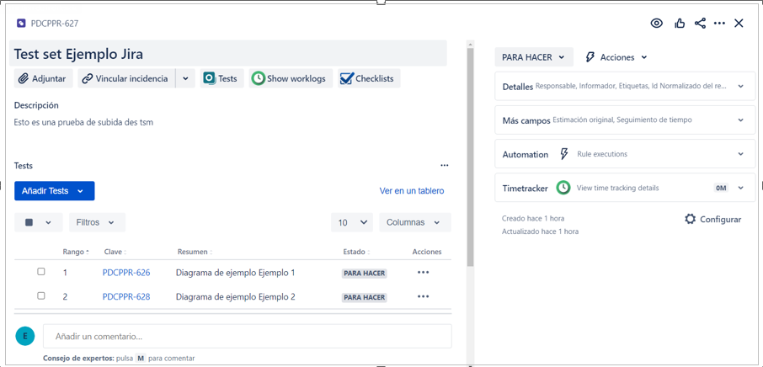Image resolution: width=763 pixels, height=367 pixels.
Task: Open actions menu for Ejemplo 2 row
Action: pos(423,296)
